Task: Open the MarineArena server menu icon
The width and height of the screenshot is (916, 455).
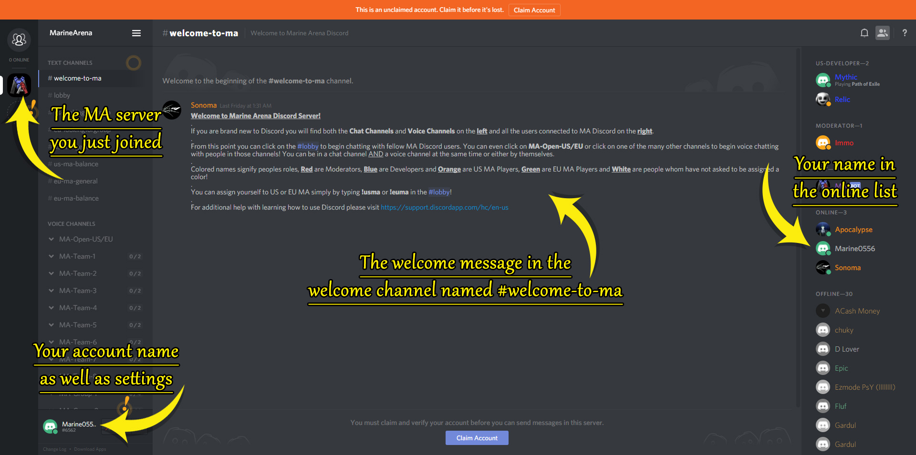Action: pyautogui.click(x=136, y=33)
